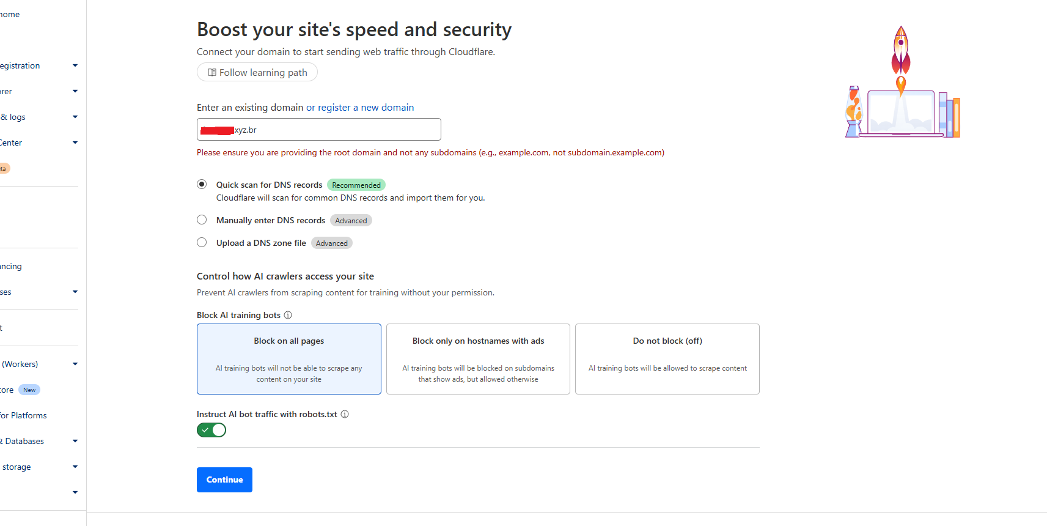Click the Recommended badge
This screenshot has height=526, width=1047.
[x=356, y=185]
